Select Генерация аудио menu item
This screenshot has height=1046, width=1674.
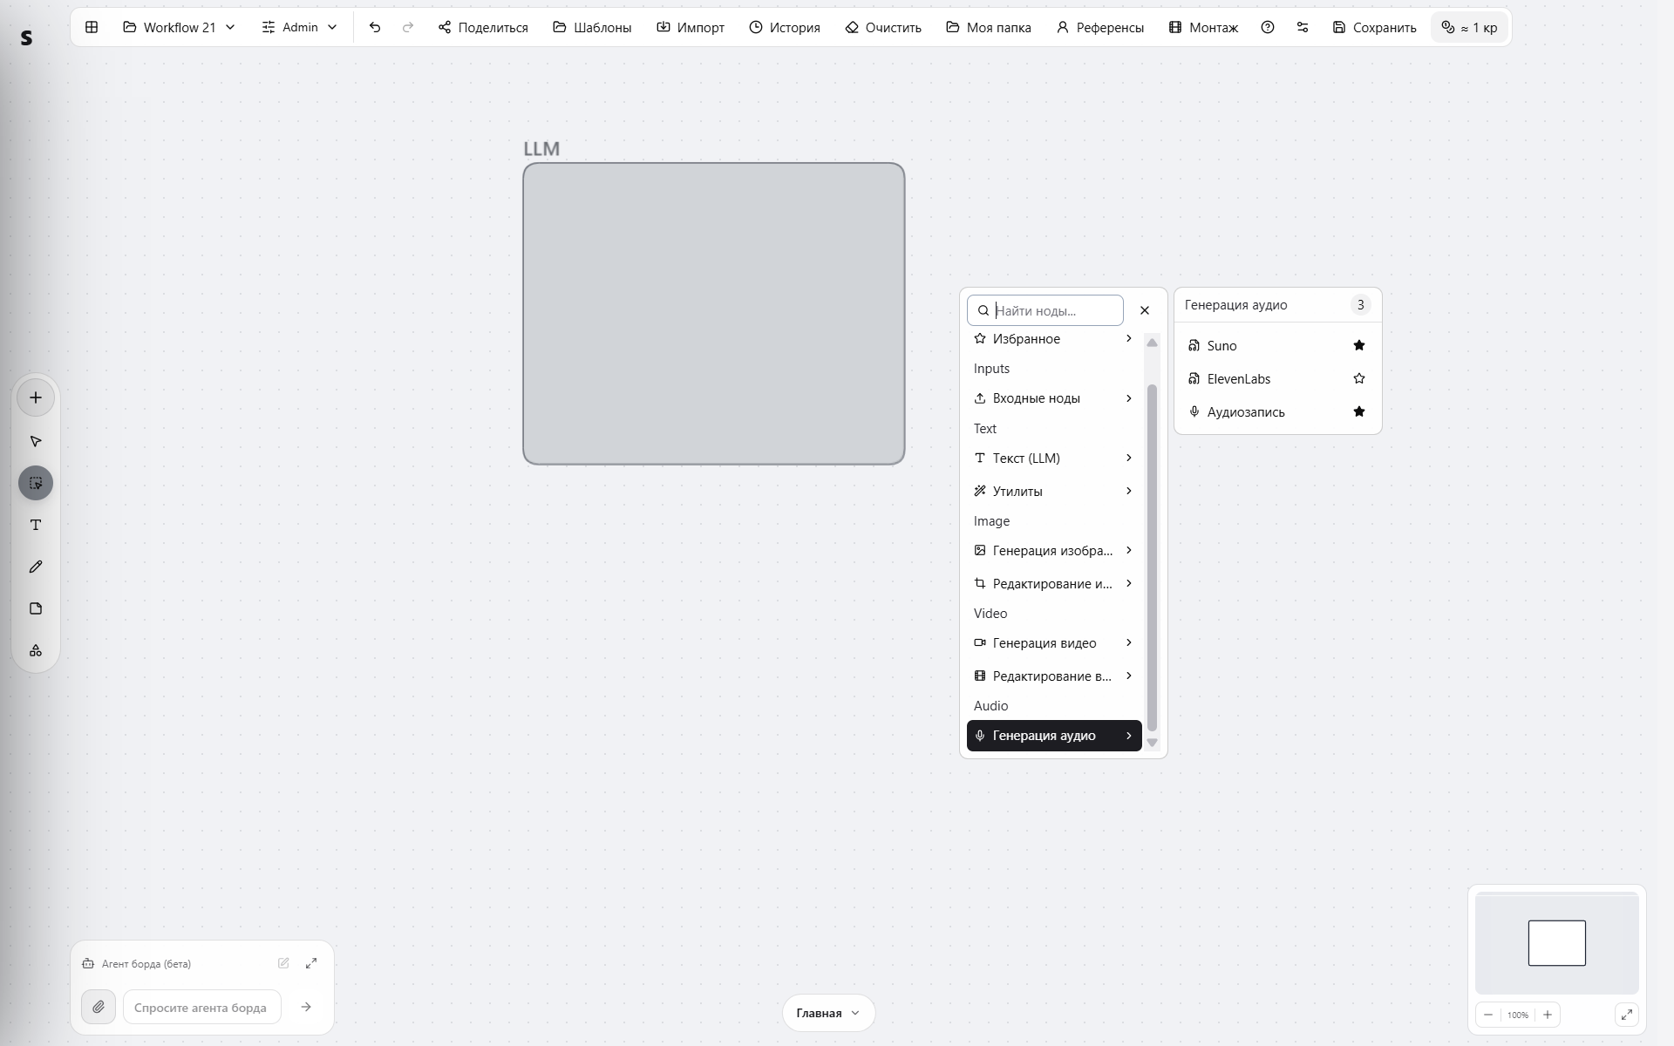1054,736
